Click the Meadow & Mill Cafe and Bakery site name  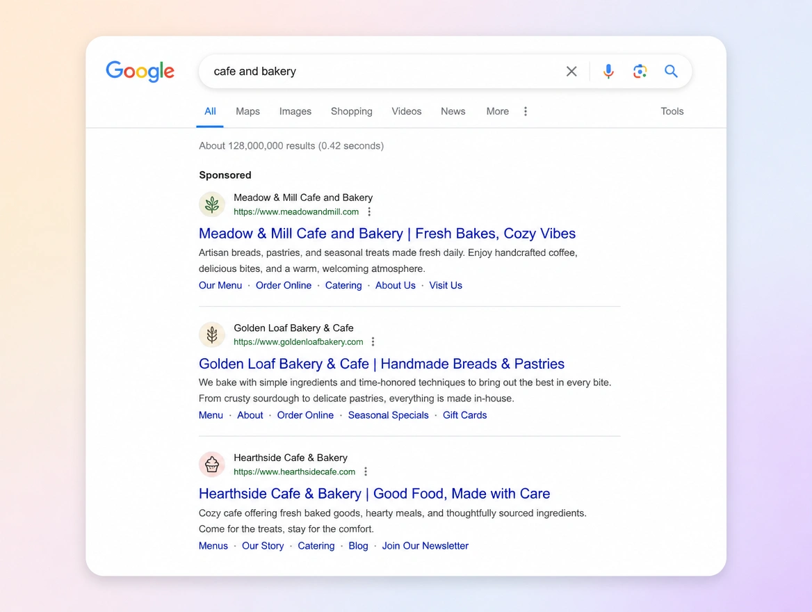click(303, 198)
